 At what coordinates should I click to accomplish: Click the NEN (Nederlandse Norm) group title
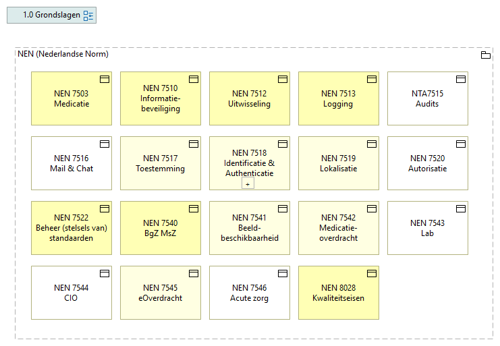[63, 55]
